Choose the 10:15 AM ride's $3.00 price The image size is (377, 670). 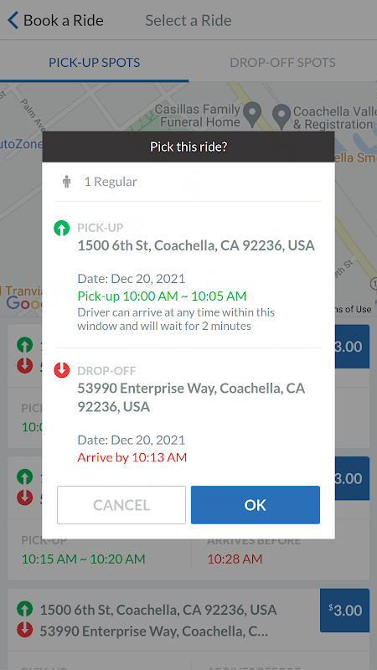(352, 478)
